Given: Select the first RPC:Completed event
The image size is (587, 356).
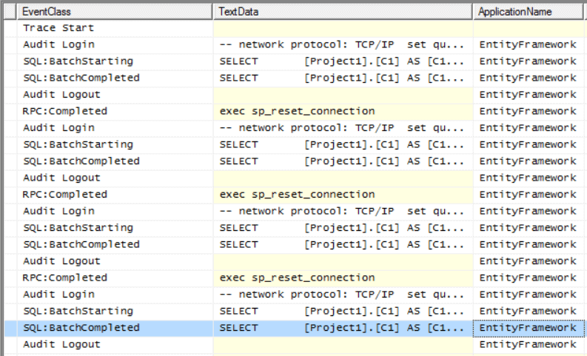Looking at the screenshot, I should click(x=294, y=112).
